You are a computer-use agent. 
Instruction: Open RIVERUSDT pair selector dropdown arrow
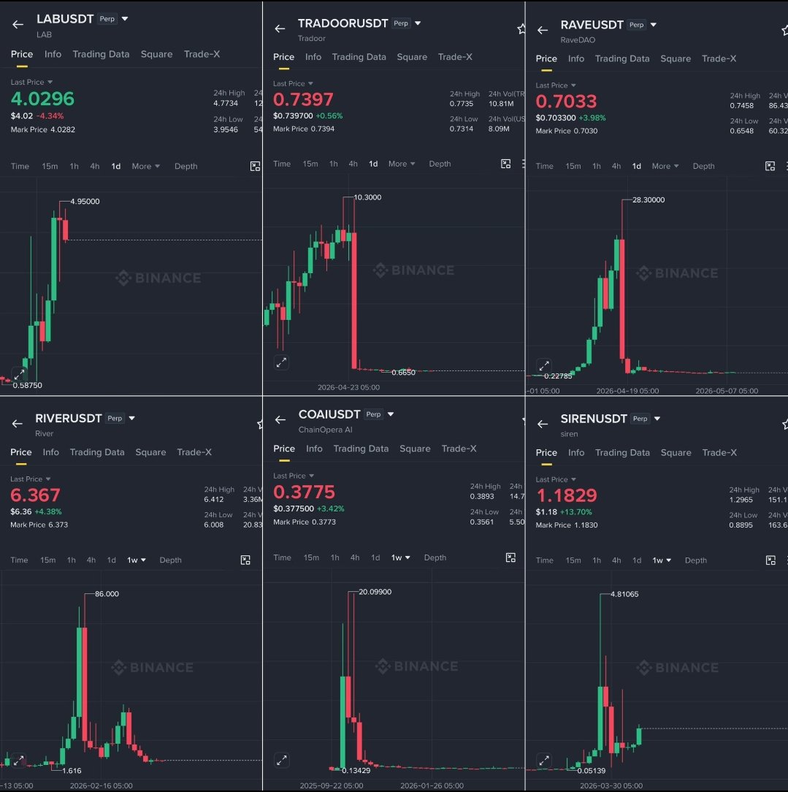pos(131,418)
